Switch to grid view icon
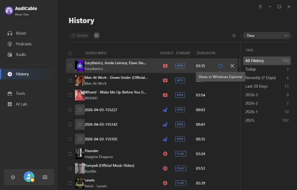This screenshot has width=297, height=190. pos(97,35)
